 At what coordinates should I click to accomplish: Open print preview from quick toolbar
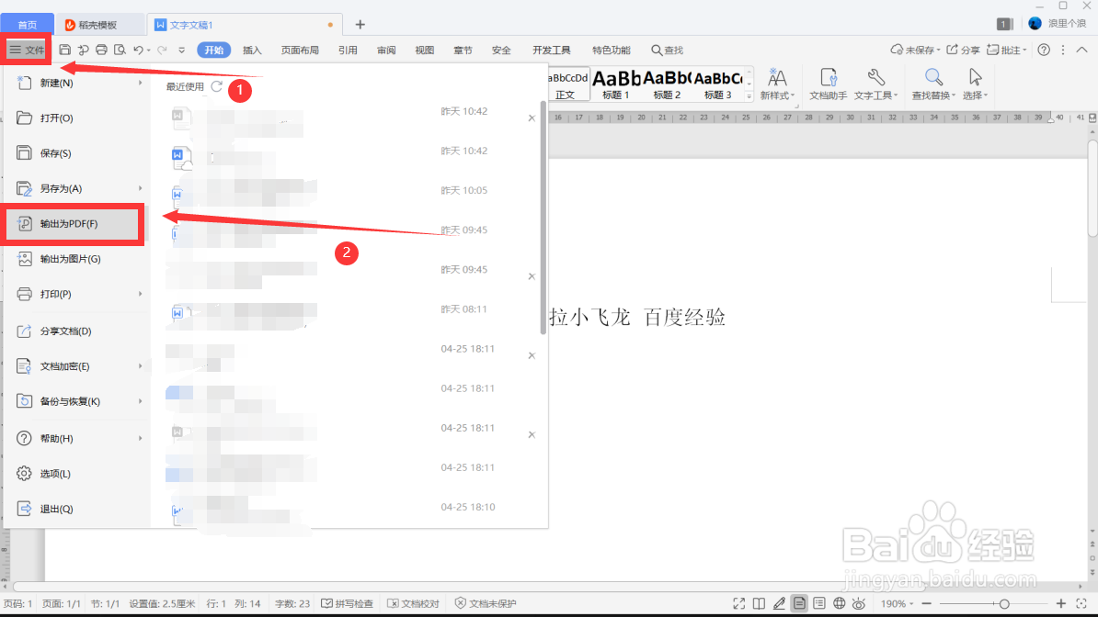point(120,50)
